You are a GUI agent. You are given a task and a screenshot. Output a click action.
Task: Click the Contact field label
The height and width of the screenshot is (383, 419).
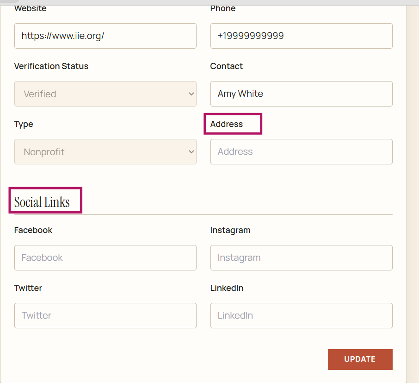point(226,66)
